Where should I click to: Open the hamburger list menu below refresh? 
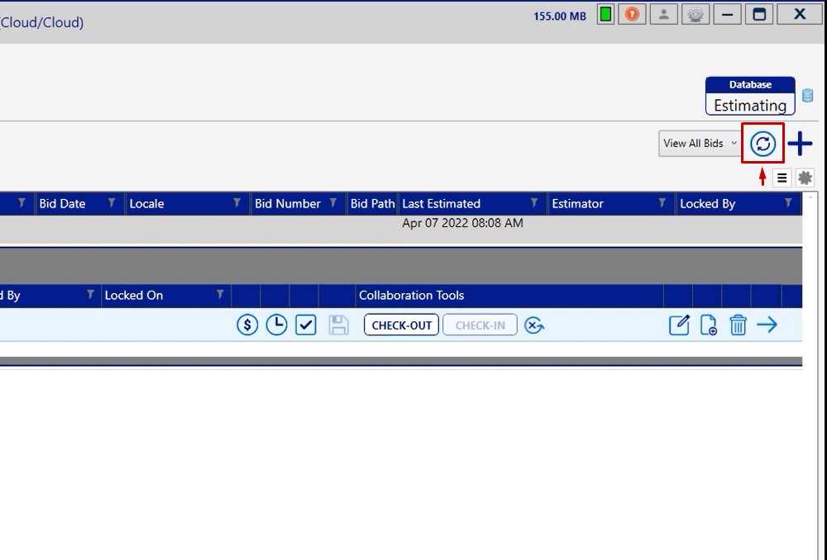click(782, 178)
